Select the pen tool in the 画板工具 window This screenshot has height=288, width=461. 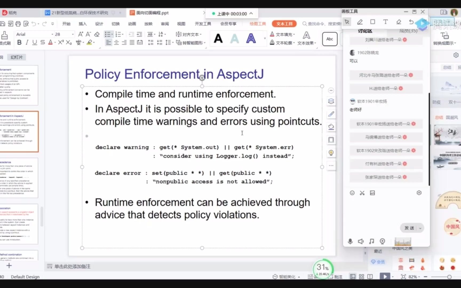360,22
